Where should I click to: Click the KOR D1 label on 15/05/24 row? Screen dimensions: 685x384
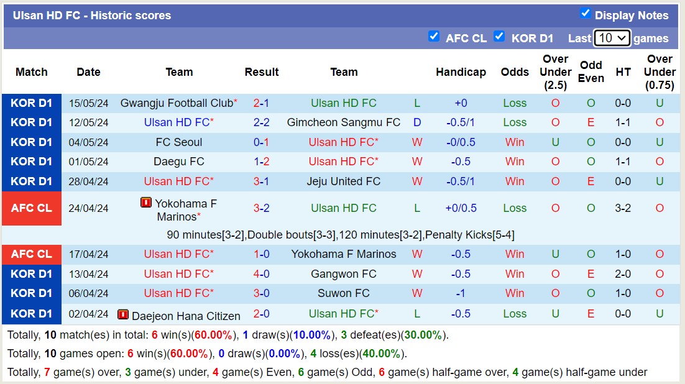coord(32,103)
